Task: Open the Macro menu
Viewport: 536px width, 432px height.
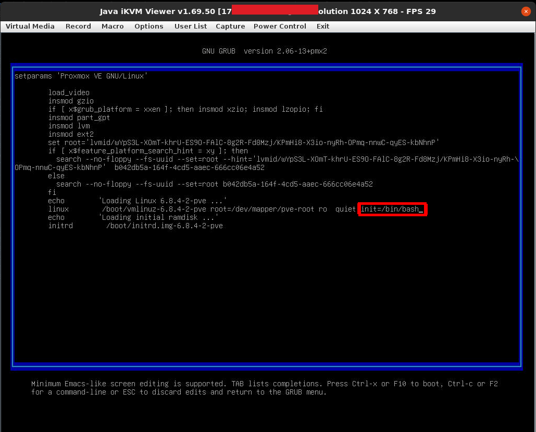Action: click(x=113, y=27)
